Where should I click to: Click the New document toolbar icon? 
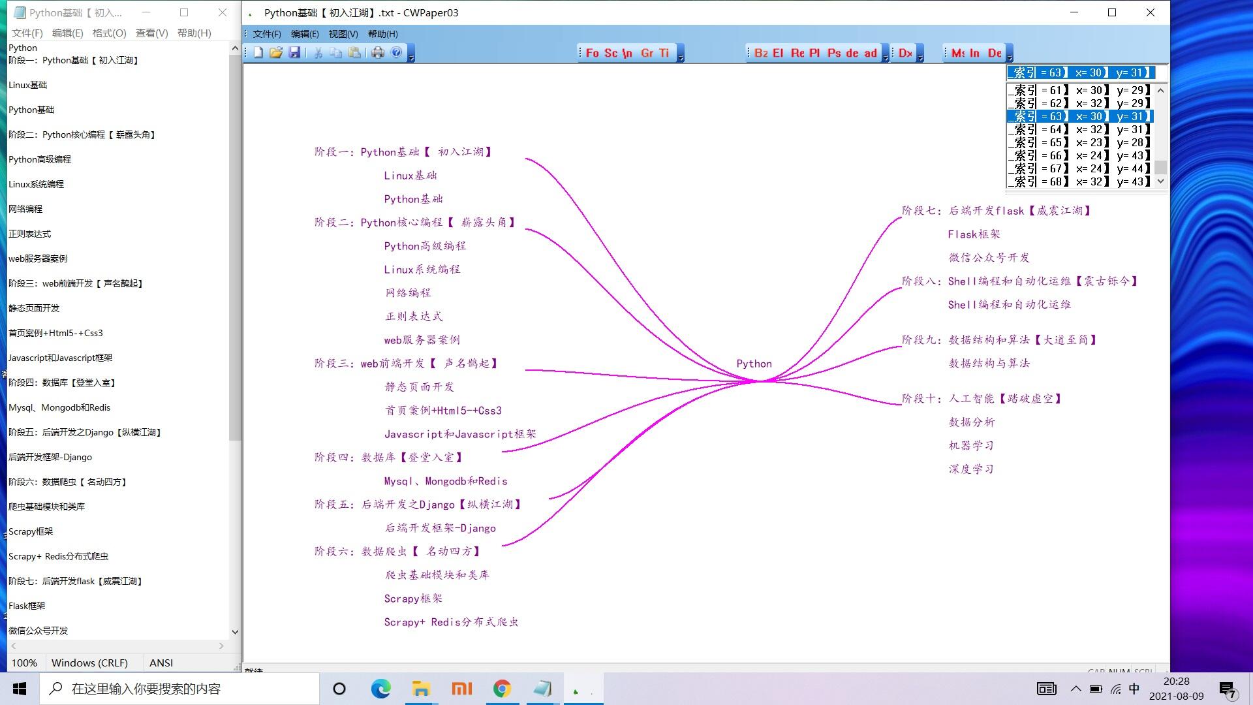coord(258,53)
